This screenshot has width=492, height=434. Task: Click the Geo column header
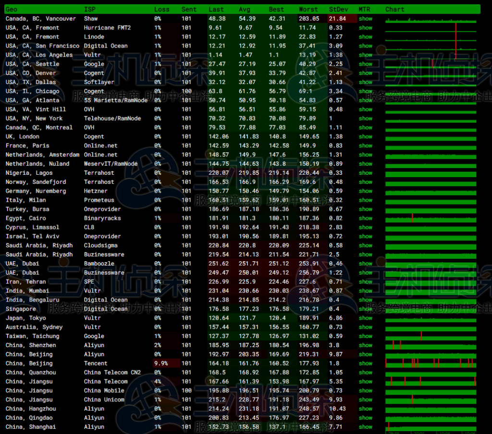coord(11,10)
